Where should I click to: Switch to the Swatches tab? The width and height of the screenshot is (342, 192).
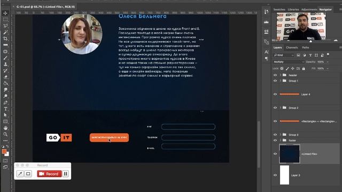tap(279, 10)
